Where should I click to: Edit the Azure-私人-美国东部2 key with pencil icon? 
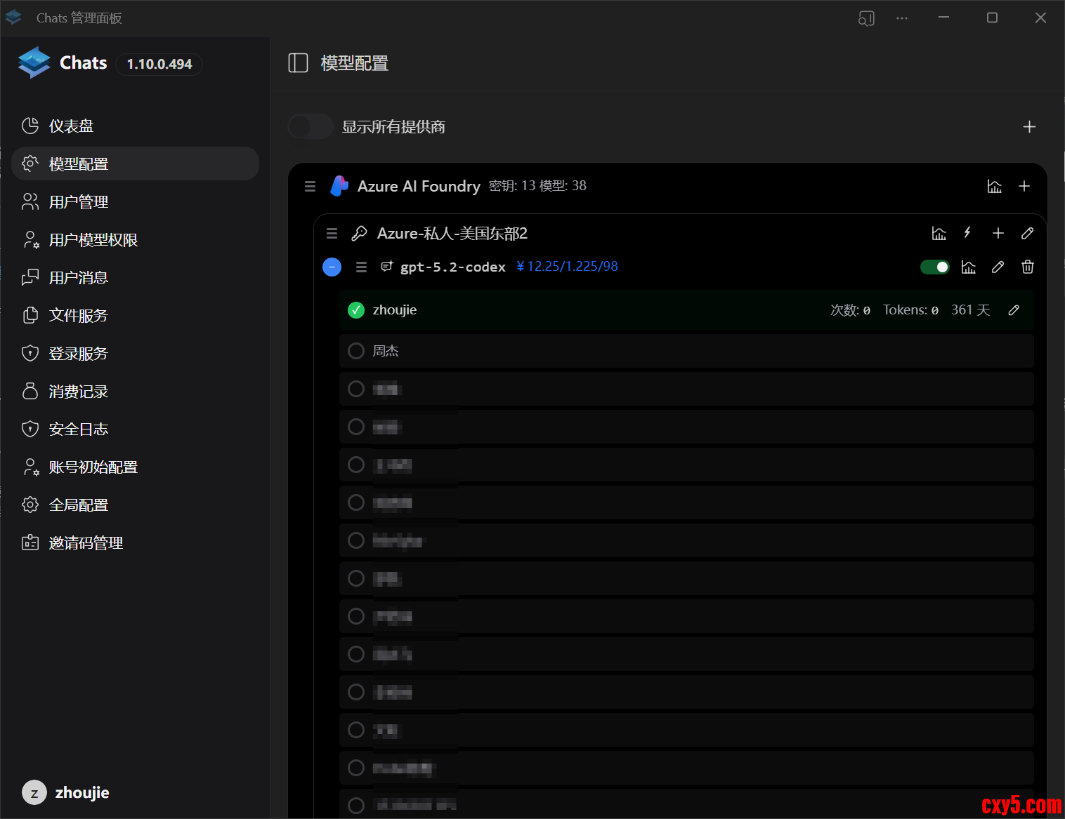click(1027, 233)
